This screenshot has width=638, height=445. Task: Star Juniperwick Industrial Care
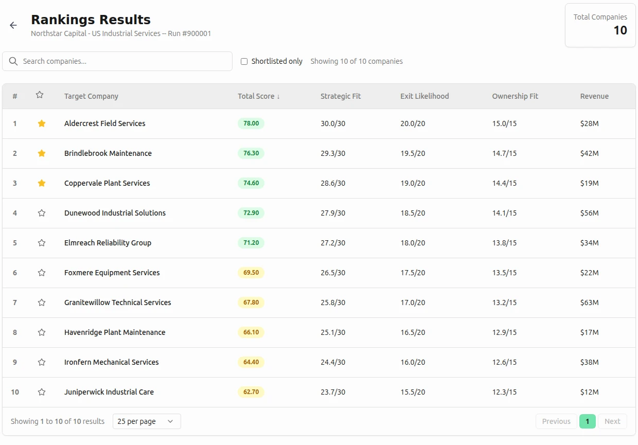[42, 392]
